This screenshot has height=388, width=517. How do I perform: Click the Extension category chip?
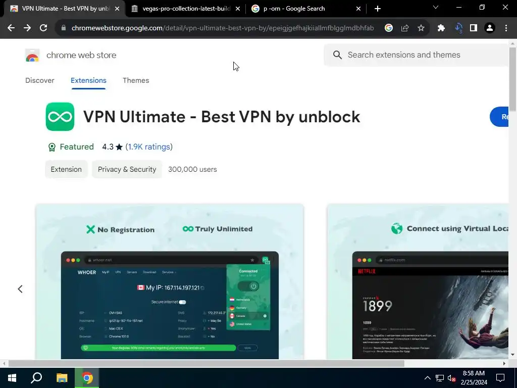coord(66,169)
